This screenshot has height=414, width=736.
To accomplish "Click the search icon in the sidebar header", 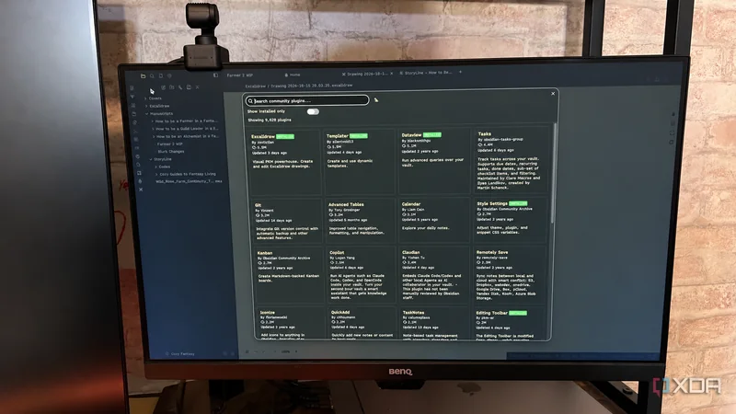I will [x=152, y=75].
